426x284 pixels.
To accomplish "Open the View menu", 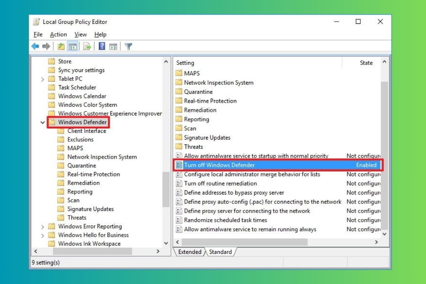I will point(81,34).
